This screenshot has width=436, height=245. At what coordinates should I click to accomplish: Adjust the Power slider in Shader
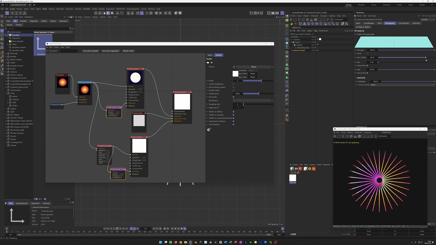[258, 81]
